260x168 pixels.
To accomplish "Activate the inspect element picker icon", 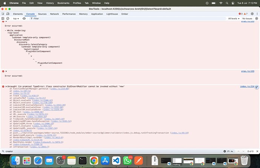I will 3,14.
